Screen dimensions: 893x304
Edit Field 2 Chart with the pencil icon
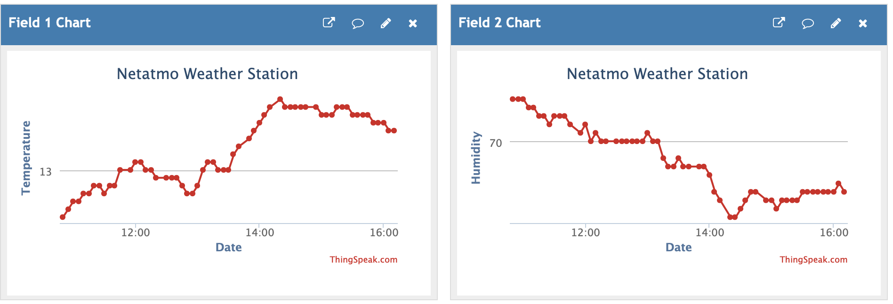point(836,23)
